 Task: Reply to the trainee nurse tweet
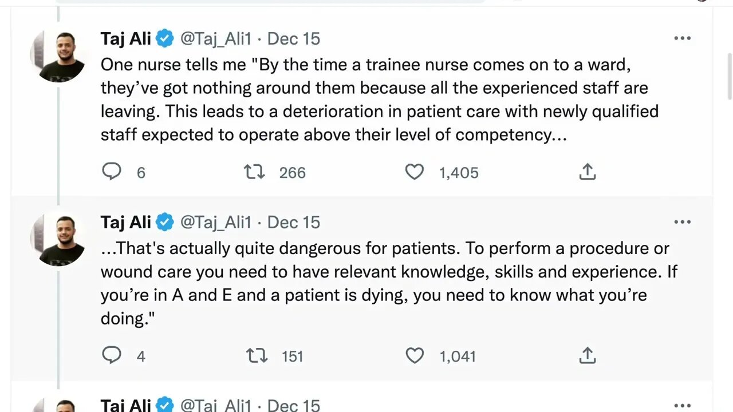point(112,172)
